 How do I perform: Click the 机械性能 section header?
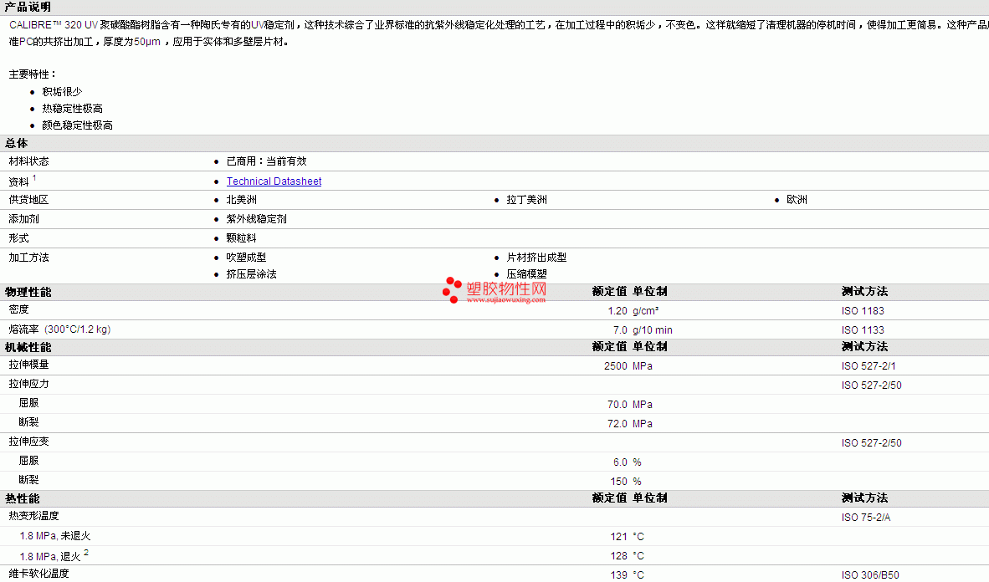tap(28, 347)
